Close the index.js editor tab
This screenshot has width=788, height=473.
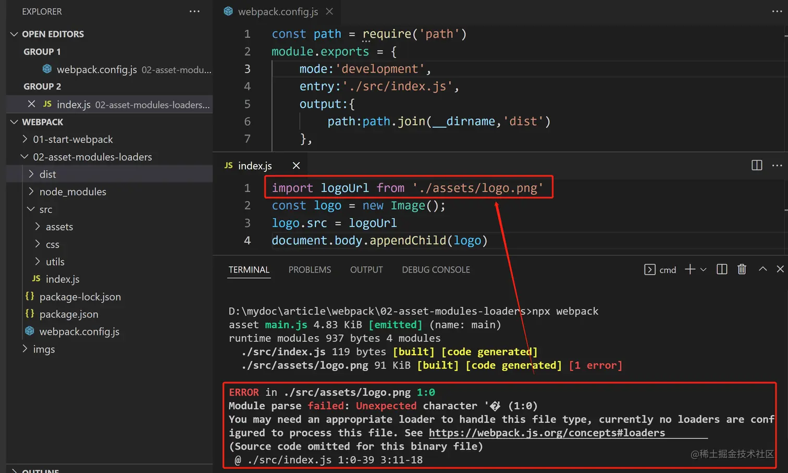(296, 166)
